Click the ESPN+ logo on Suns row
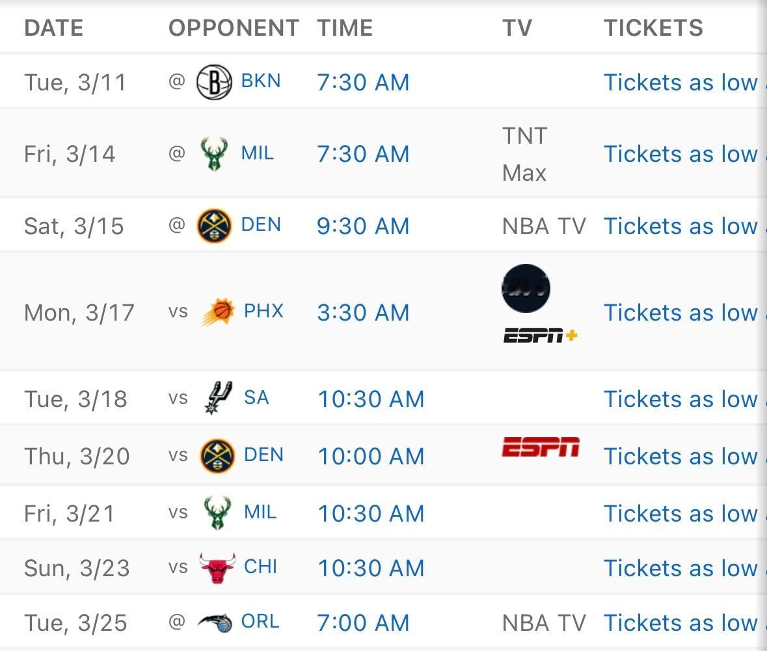Screen dimensions: 767x651 pyautogui.click(x=541, y=336)
